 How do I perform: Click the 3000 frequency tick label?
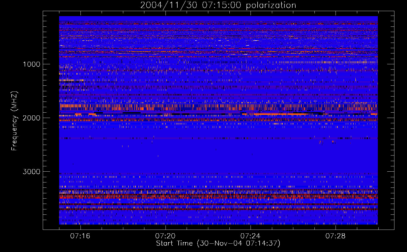point(31,172)
